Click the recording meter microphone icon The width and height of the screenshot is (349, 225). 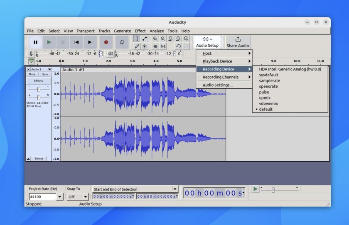click(x=31, y=54)
